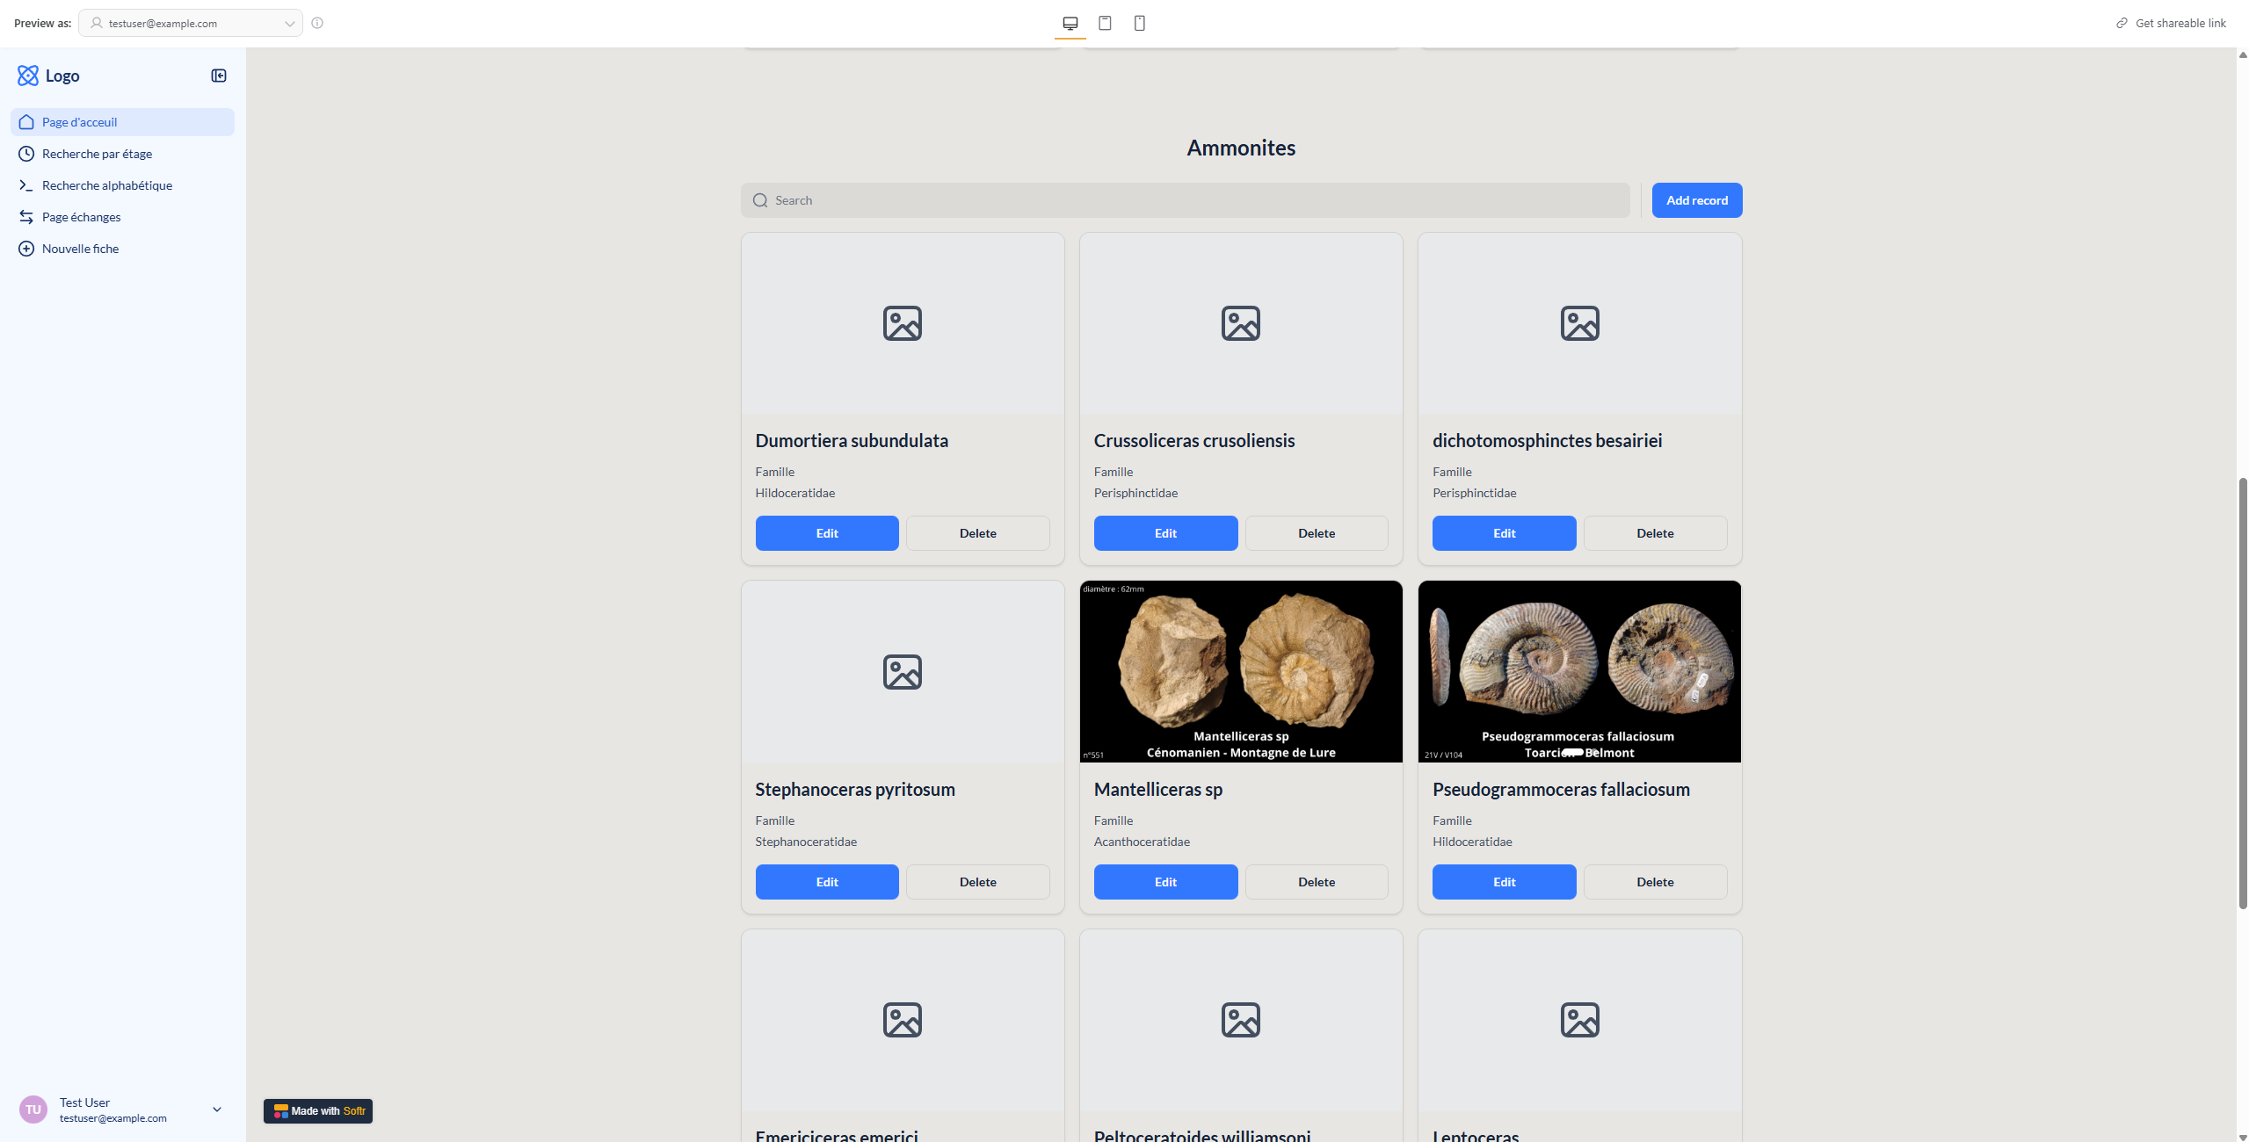
Task: Open Nouvelle fiche page
Action: [x=80, y=249]
